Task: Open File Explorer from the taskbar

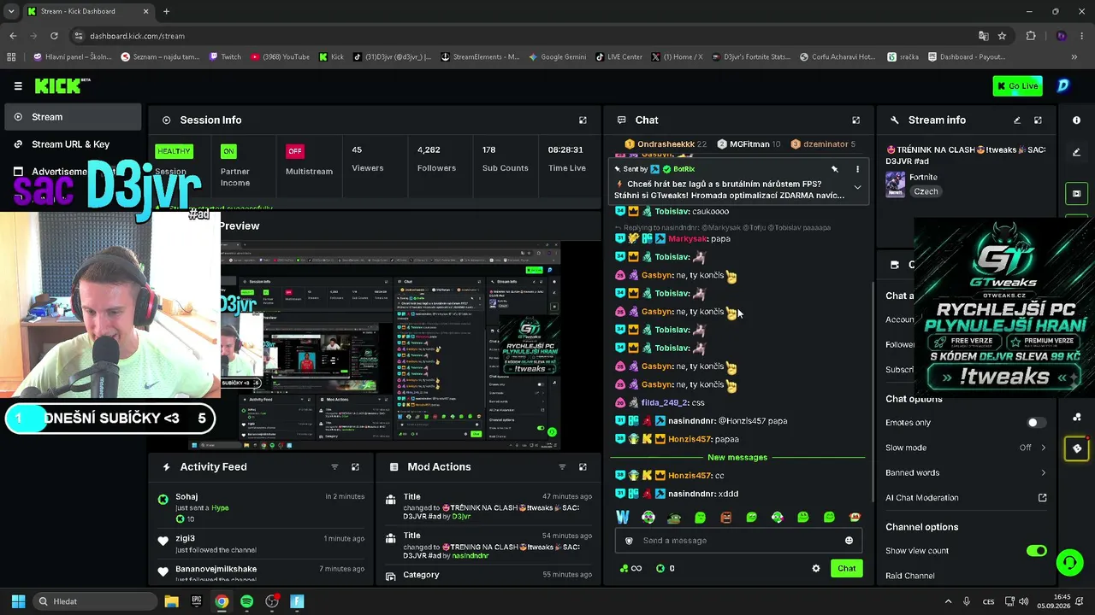Action: 171,601
